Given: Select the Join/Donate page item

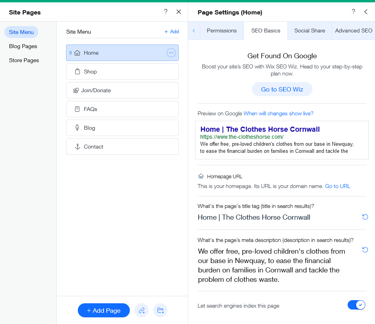Looking at the screenshot, I should (x=122, y=90).
